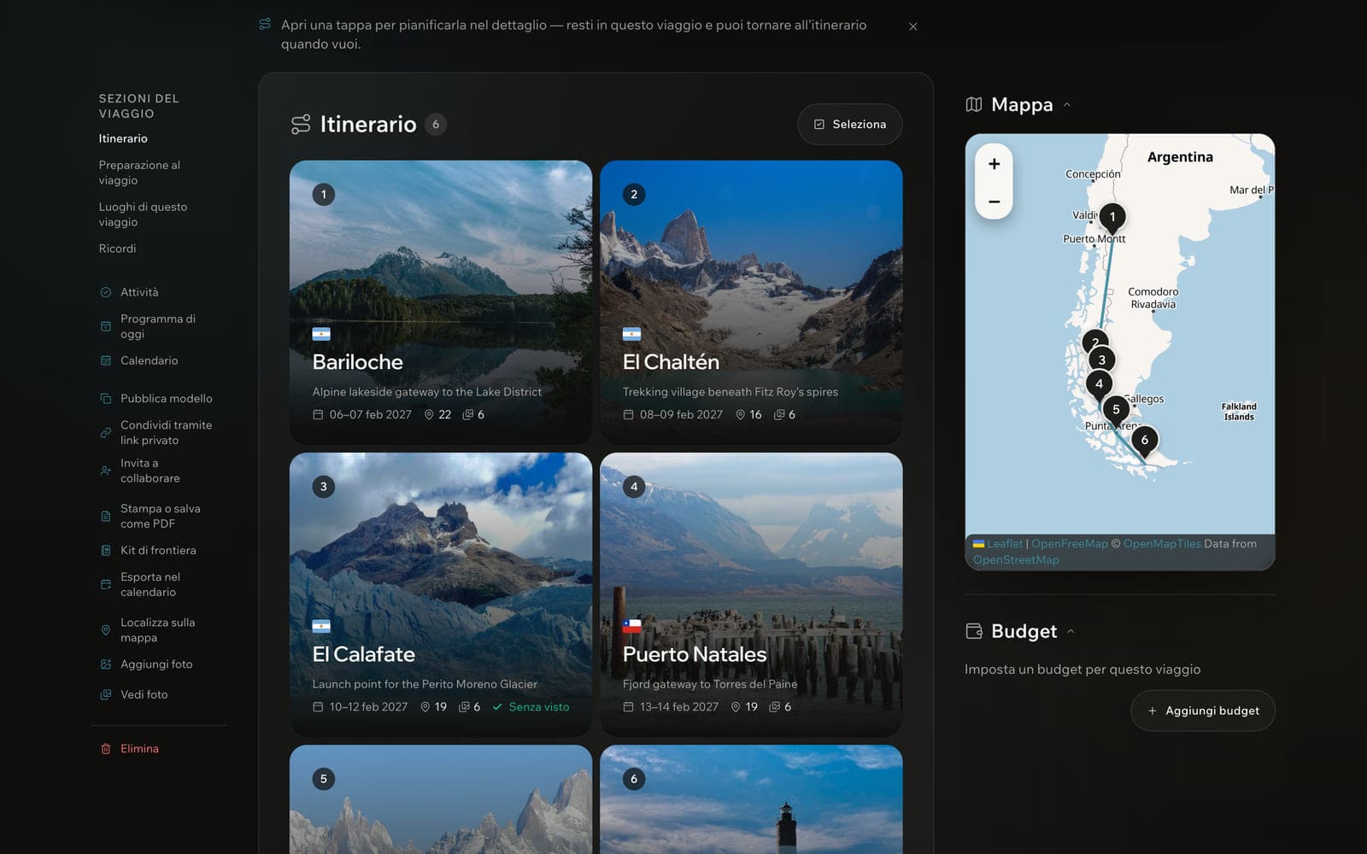
Task: Go to Luoghi di questo viaggio
Action: 143,214
